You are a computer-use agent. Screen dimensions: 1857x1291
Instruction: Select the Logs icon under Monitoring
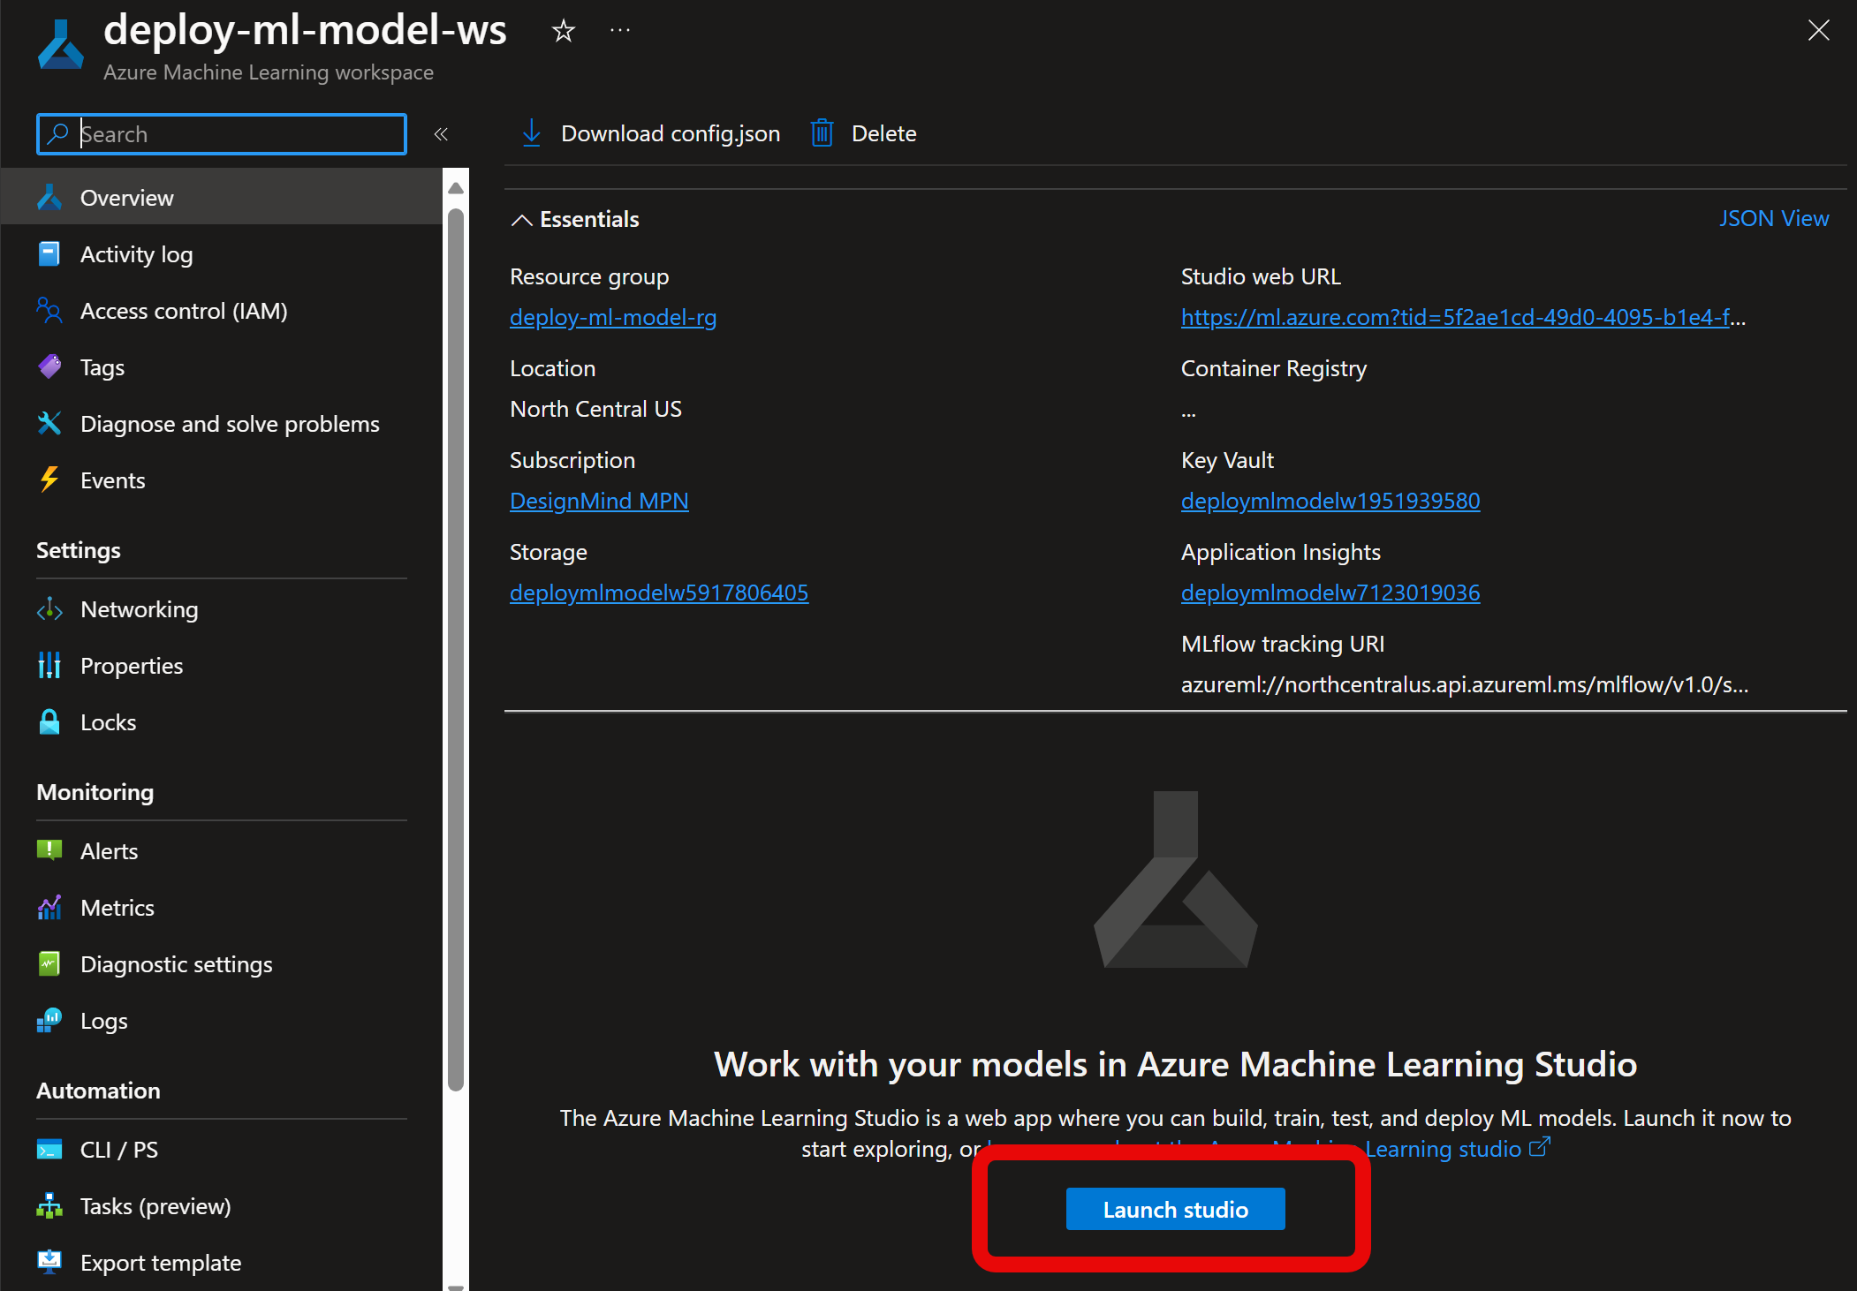(49, 1020)
